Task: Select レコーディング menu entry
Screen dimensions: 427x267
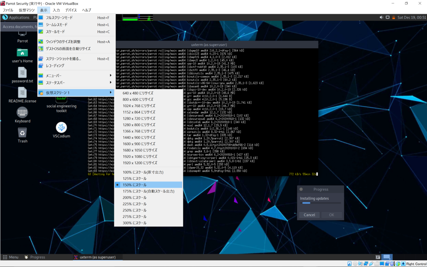Action: [x=76, y=66]
